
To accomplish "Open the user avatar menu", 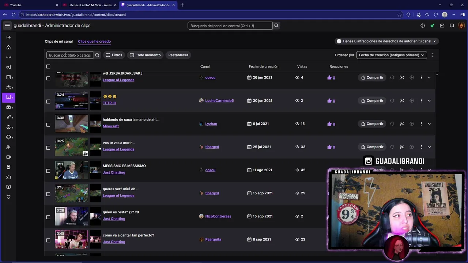I will 461,26.
